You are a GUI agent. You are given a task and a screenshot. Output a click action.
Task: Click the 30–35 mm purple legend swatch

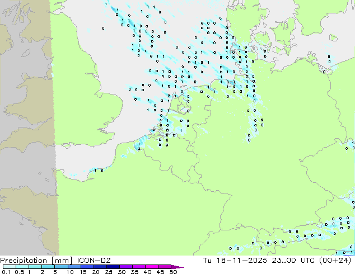coord(125,267)
